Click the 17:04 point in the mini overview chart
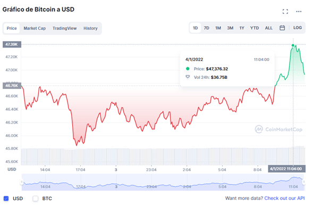 [x=81, y=187]
